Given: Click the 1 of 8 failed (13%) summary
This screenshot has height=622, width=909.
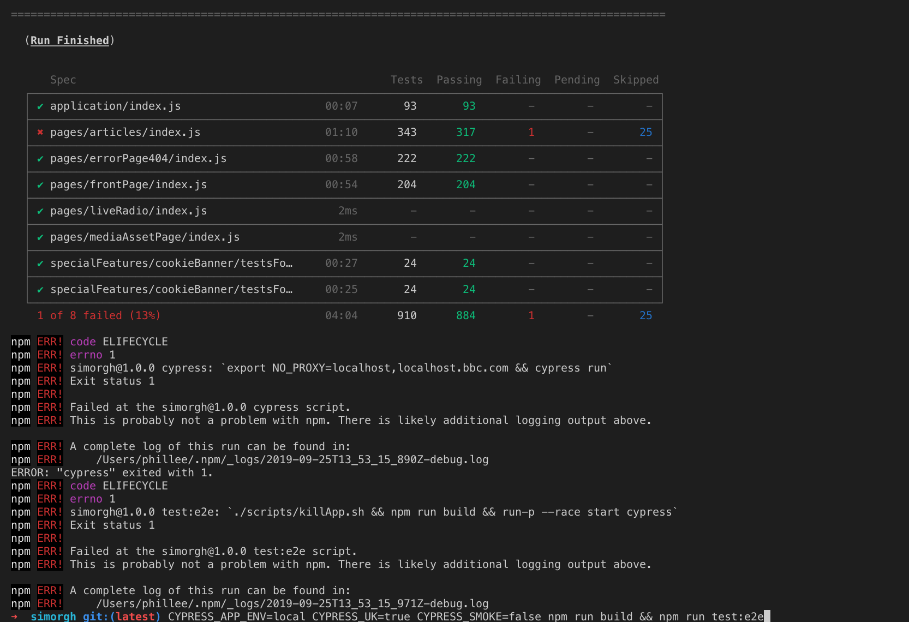Looking at the screenshot, I should 99,315.
